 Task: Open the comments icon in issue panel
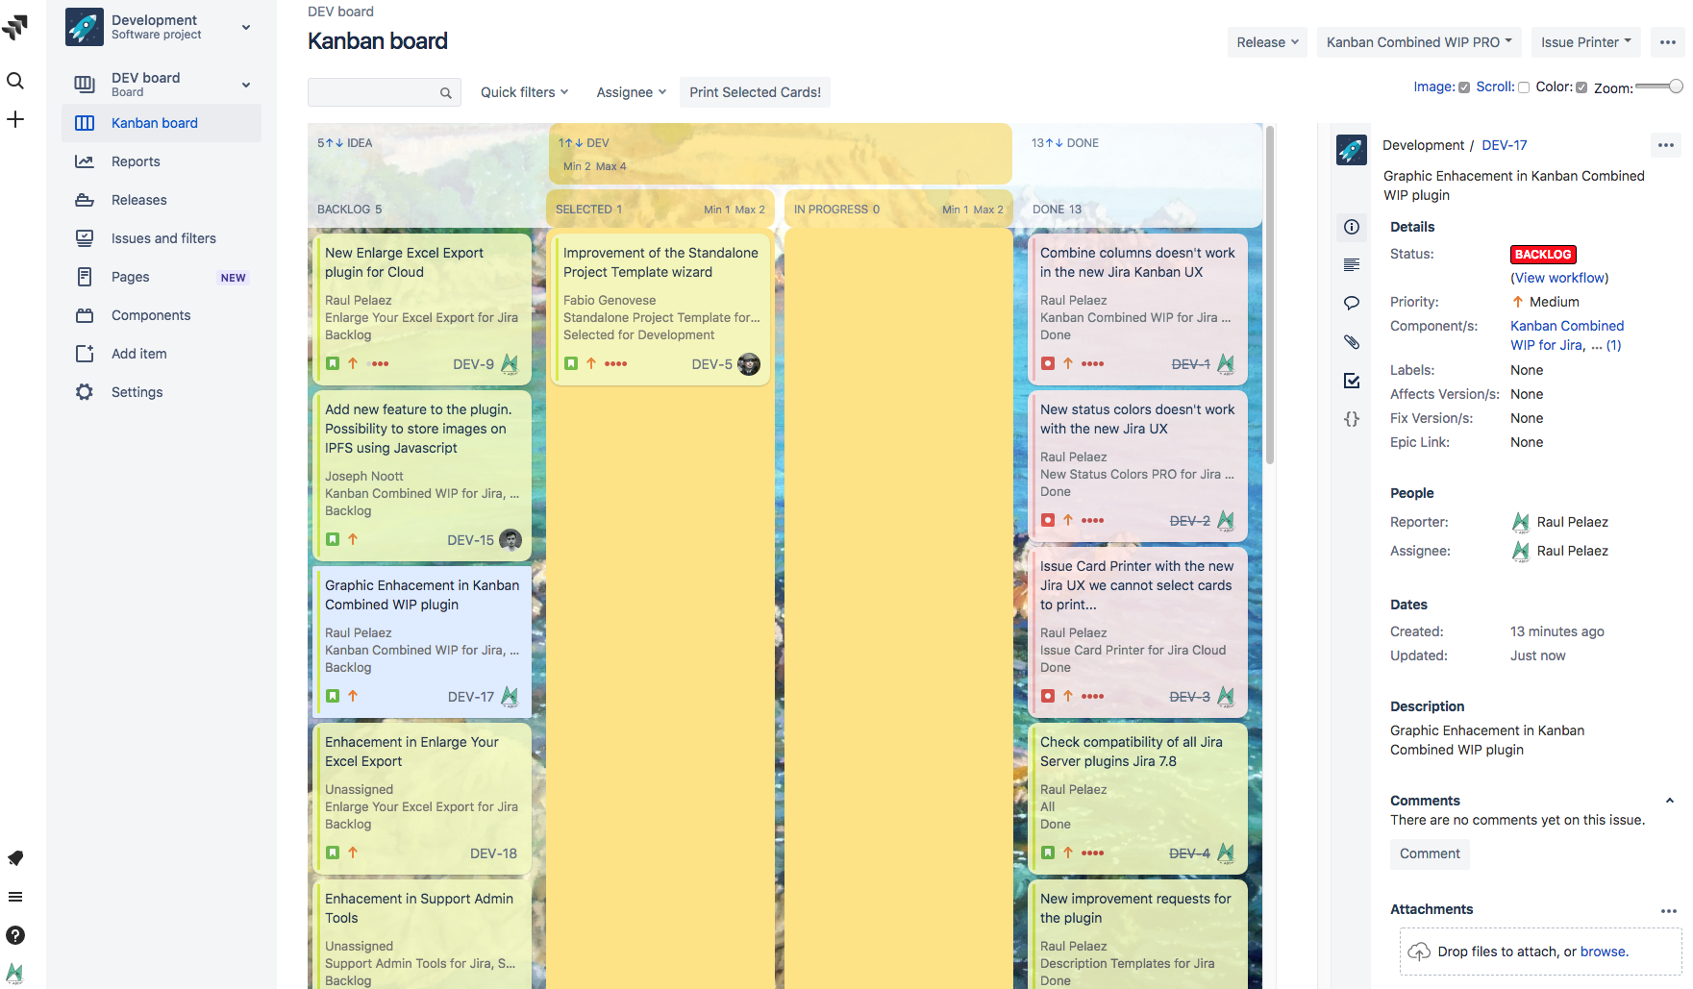point(1352,303)
